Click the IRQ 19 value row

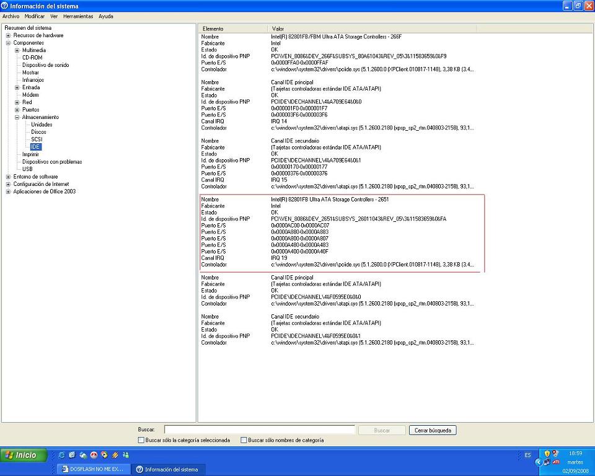click(x=279, y=258)
